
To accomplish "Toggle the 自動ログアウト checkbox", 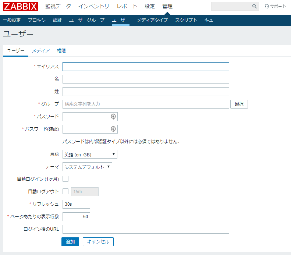I will tap(66, 191).
